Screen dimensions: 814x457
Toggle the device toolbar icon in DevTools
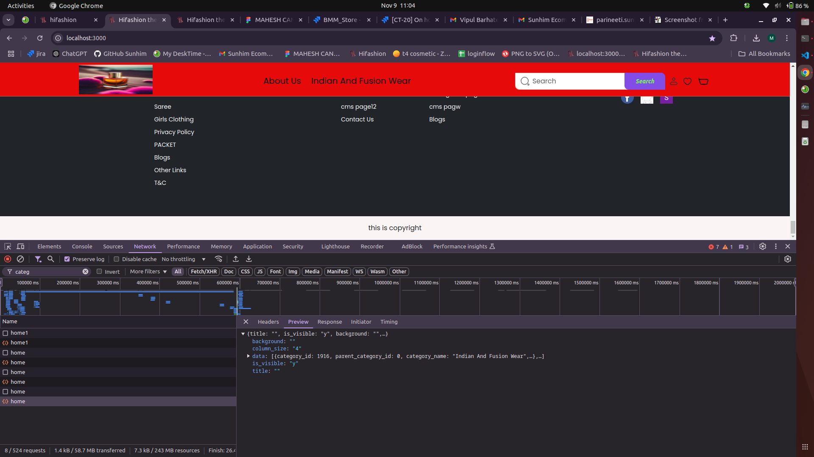pos(20,247)
